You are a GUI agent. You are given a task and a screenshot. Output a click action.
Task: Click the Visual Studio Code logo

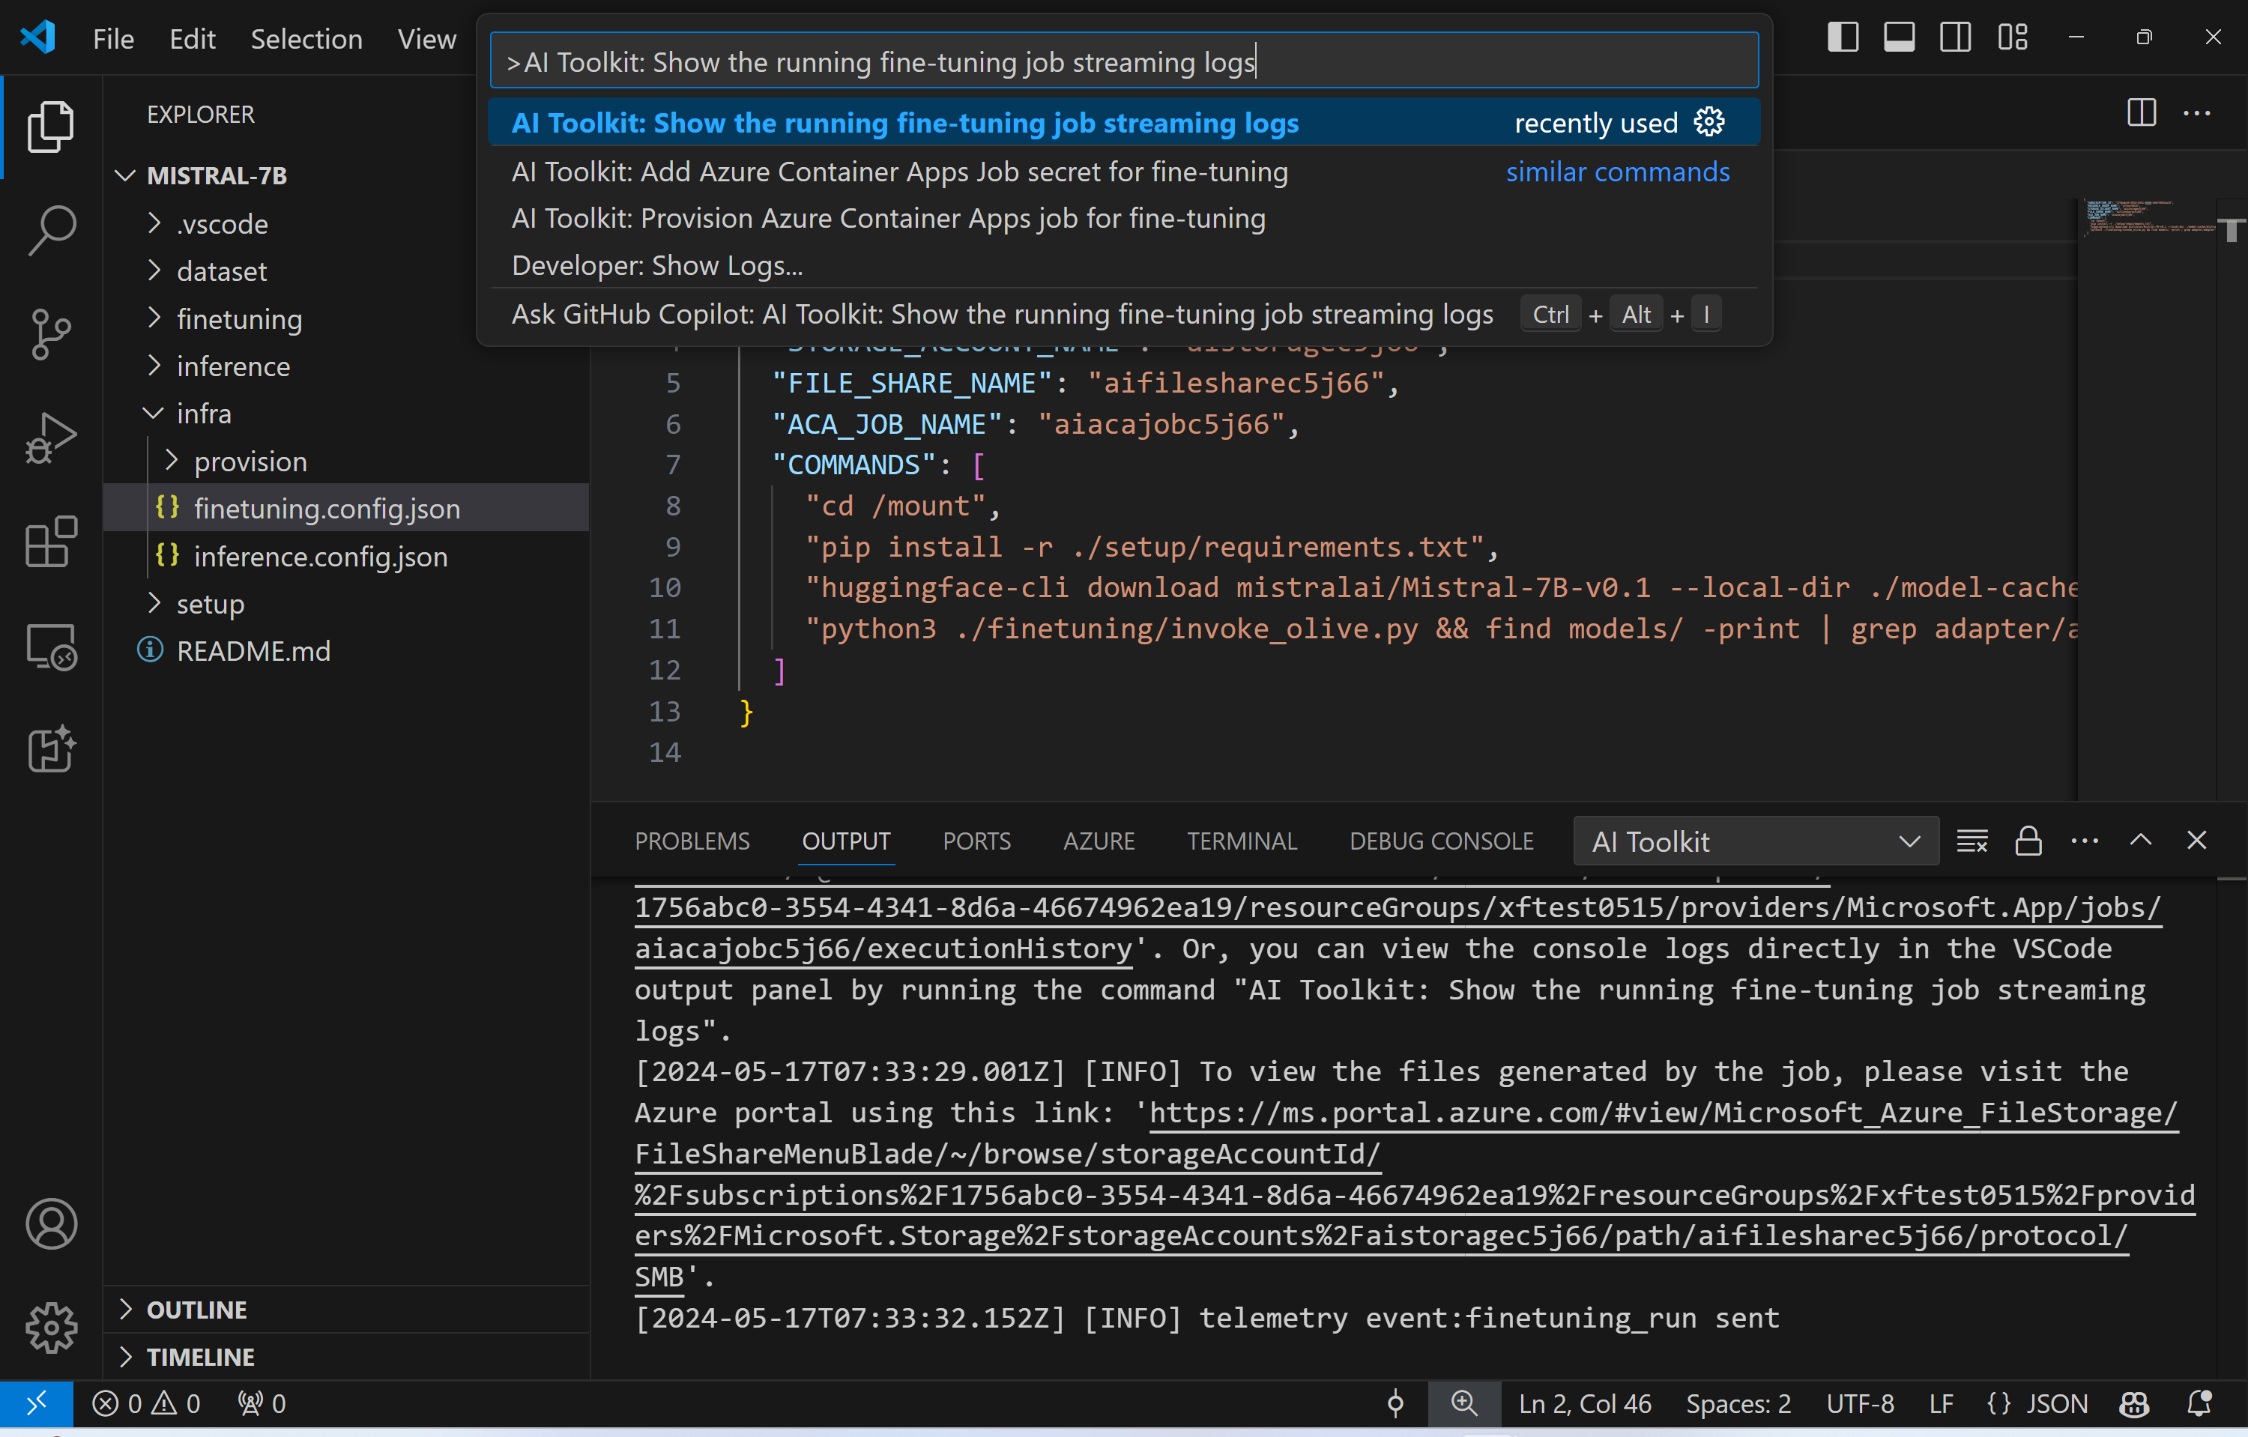pos(38,37)
